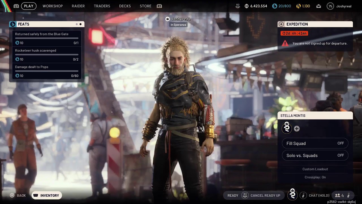Click the Feats panel header icon
The height and width of the screenshot is (204, 362).
coord(13,24)
